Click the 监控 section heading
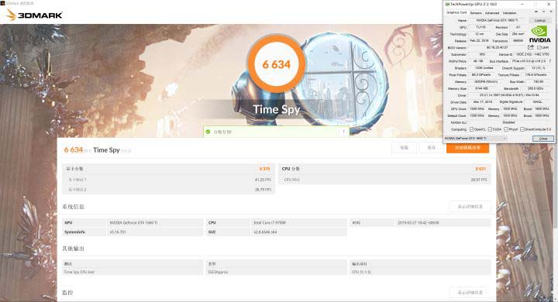 67,293
